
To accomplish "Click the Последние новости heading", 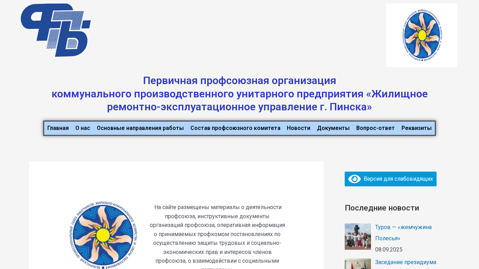I will [382, 208].
